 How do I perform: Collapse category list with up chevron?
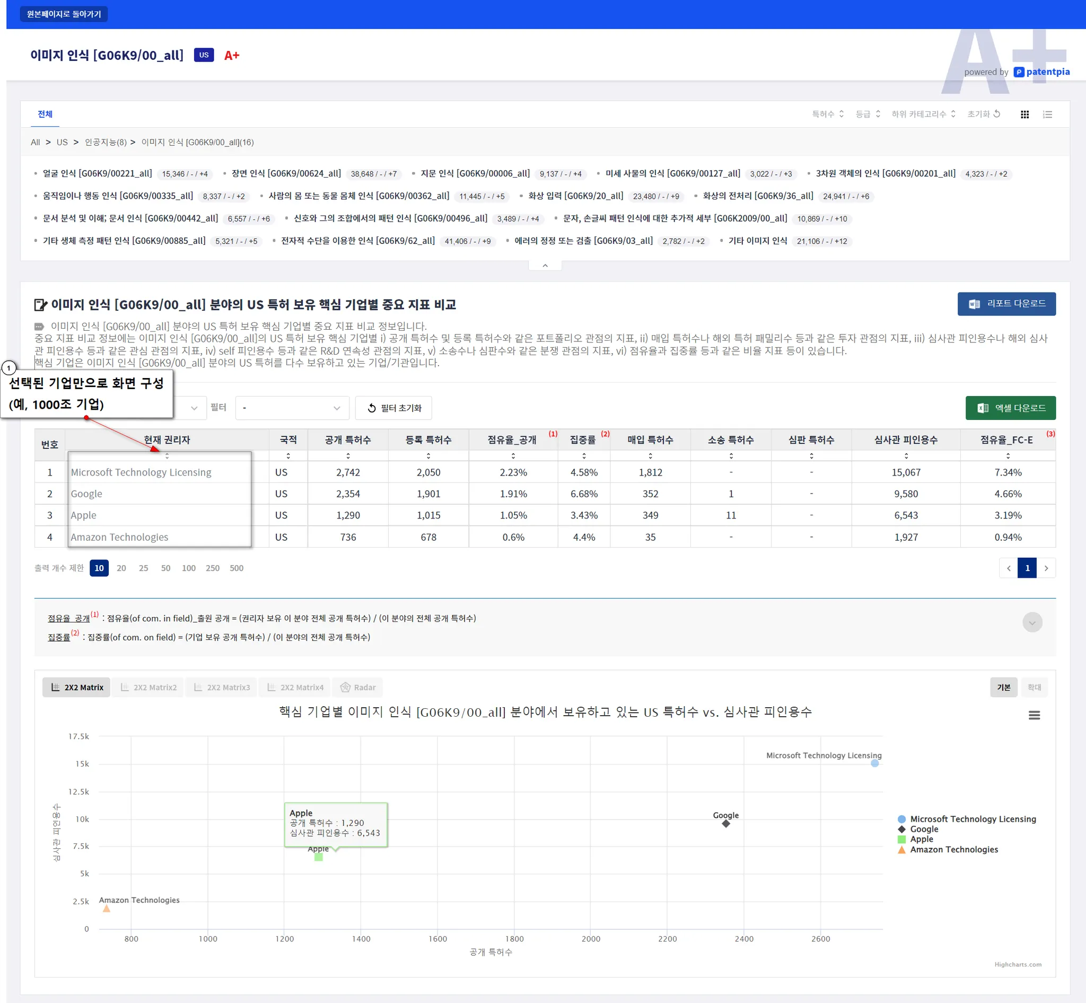tap(545, 266)
